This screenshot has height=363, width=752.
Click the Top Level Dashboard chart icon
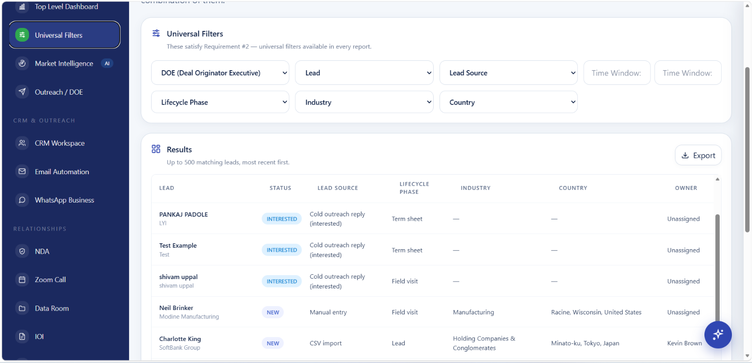click(x=22, y=7)
